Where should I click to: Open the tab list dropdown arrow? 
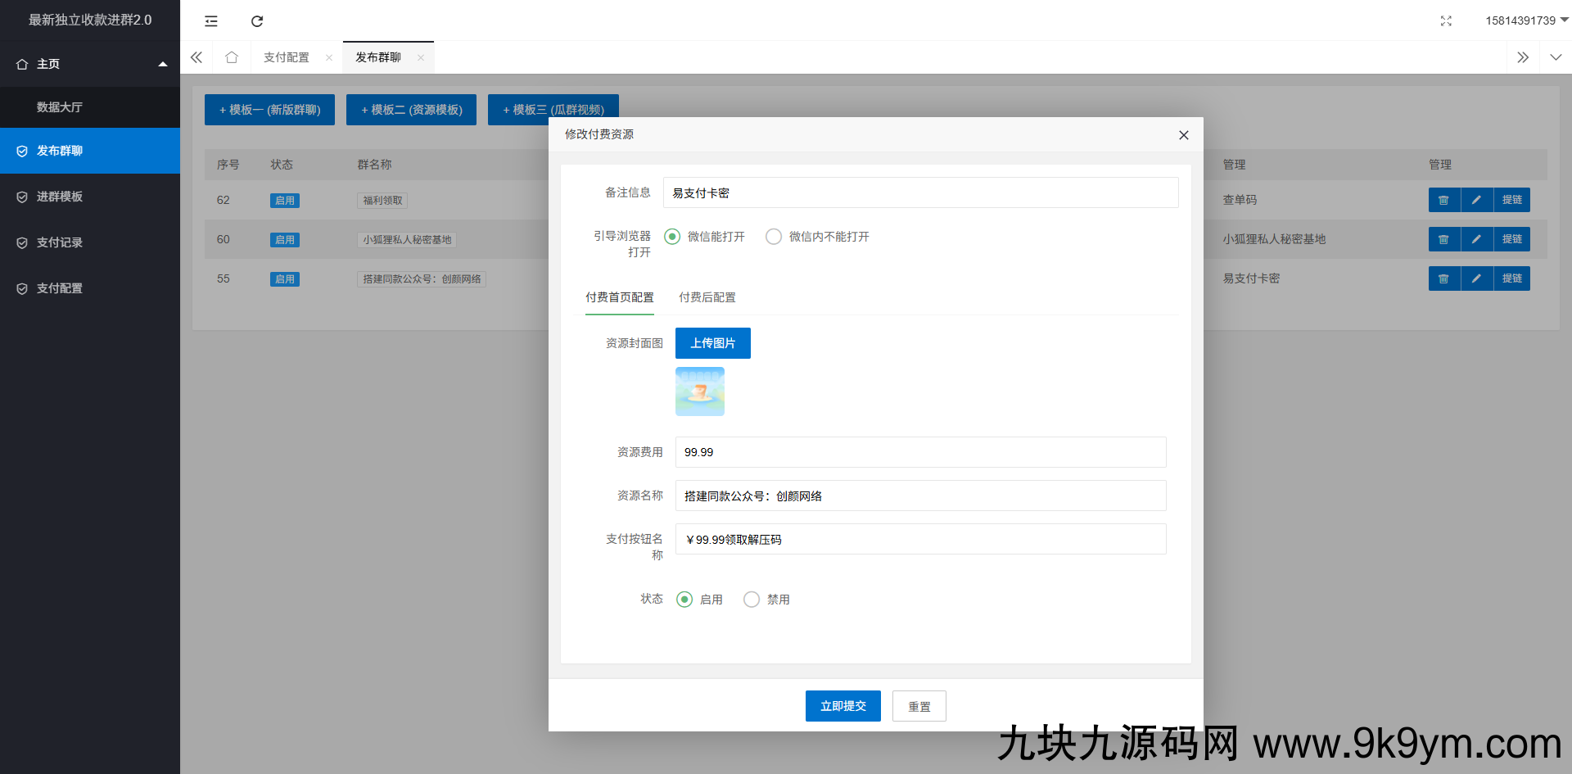(1555, 57)
